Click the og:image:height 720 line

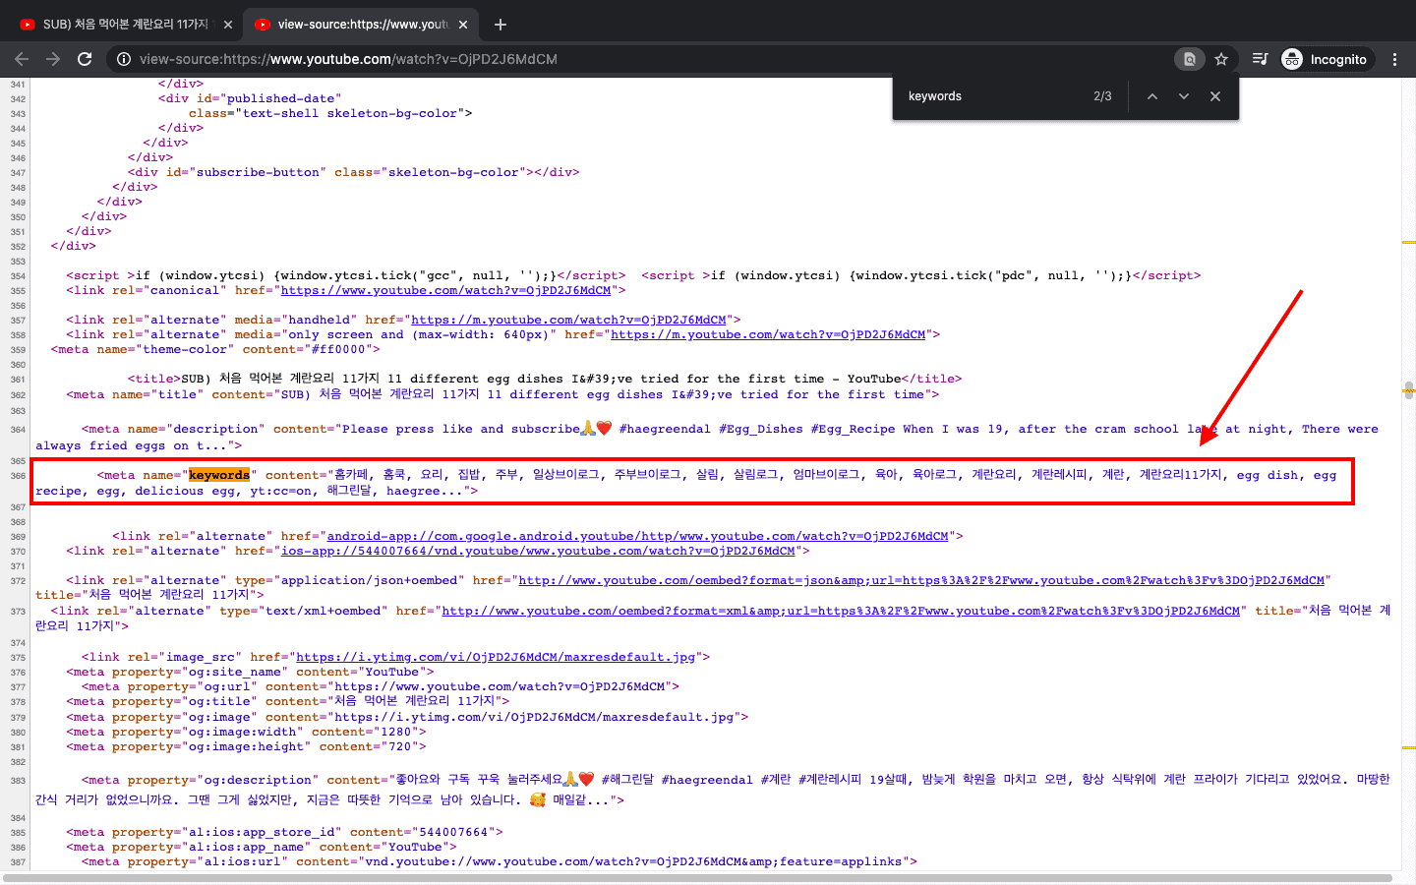(246, 746)
